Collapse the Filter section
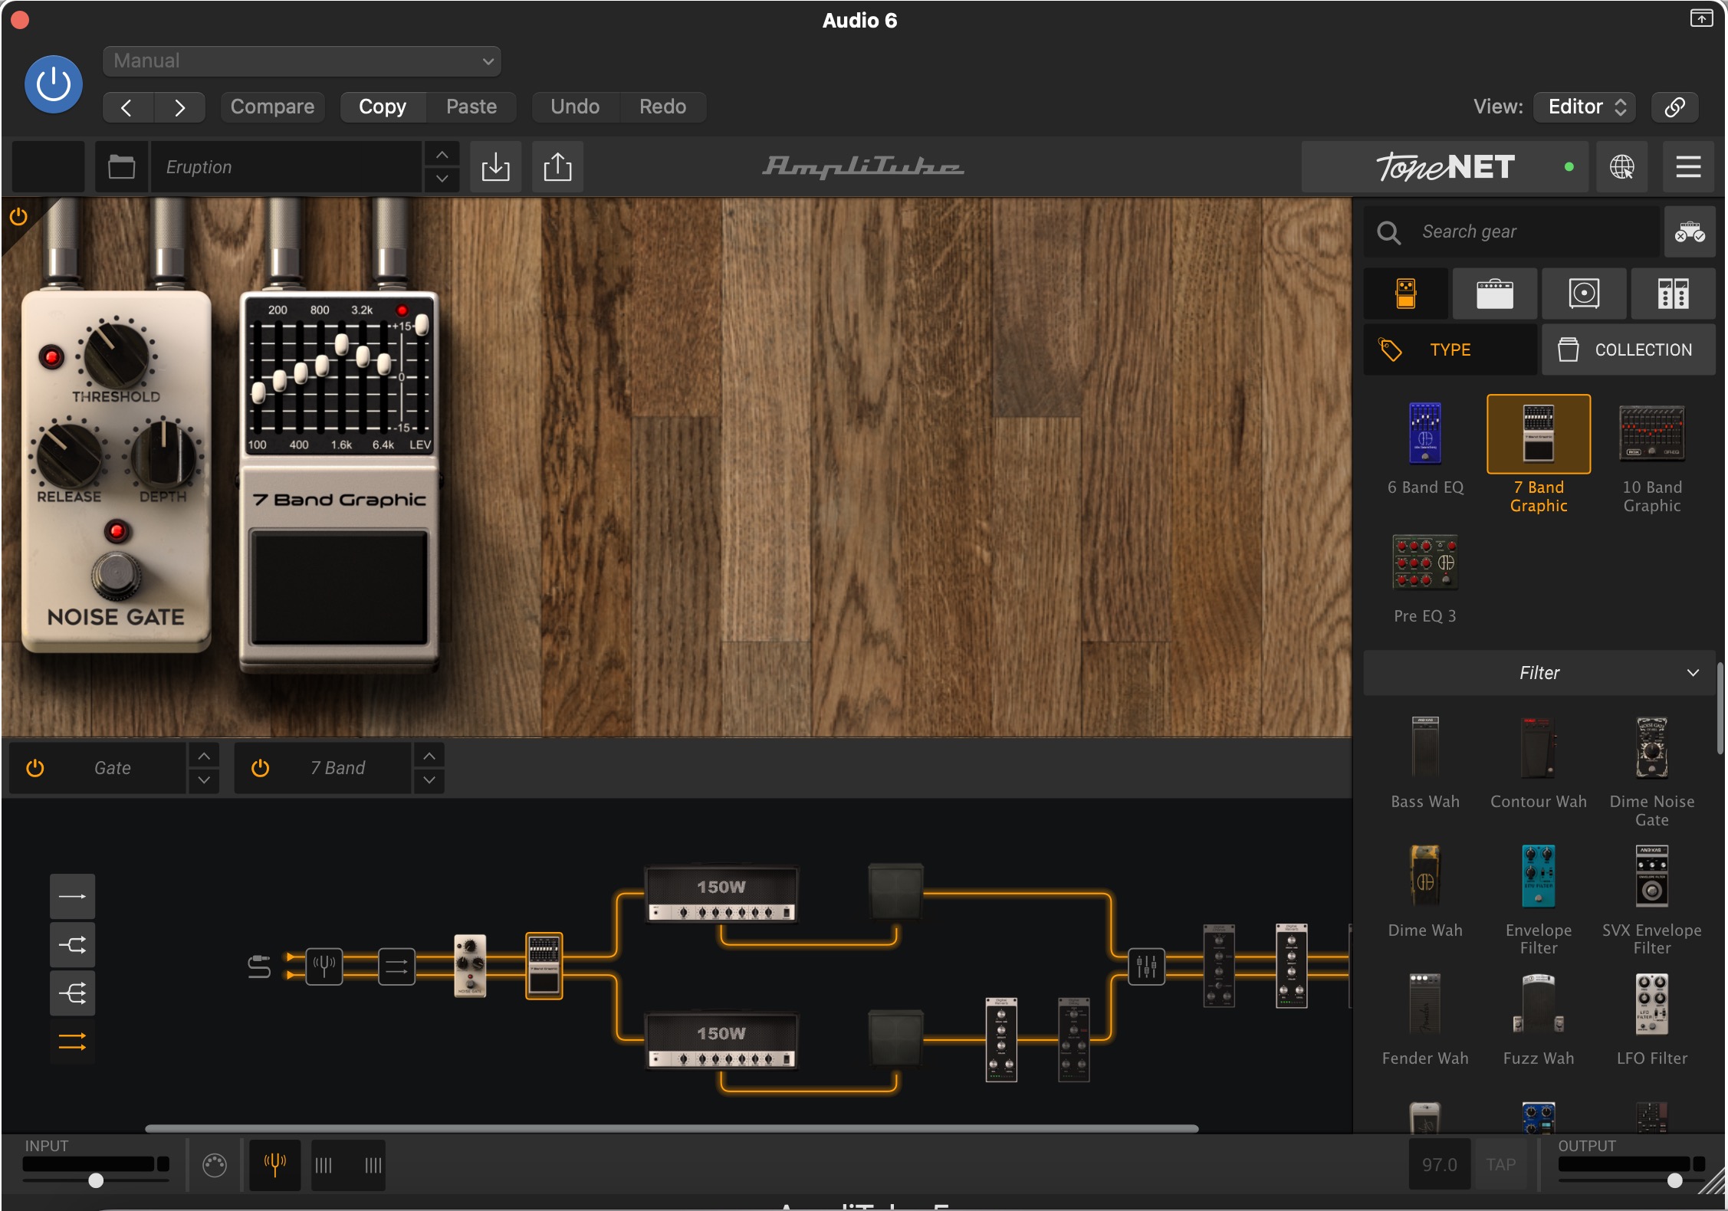This screenshot has height=1211, width=1728. (x=1539, y=673)
